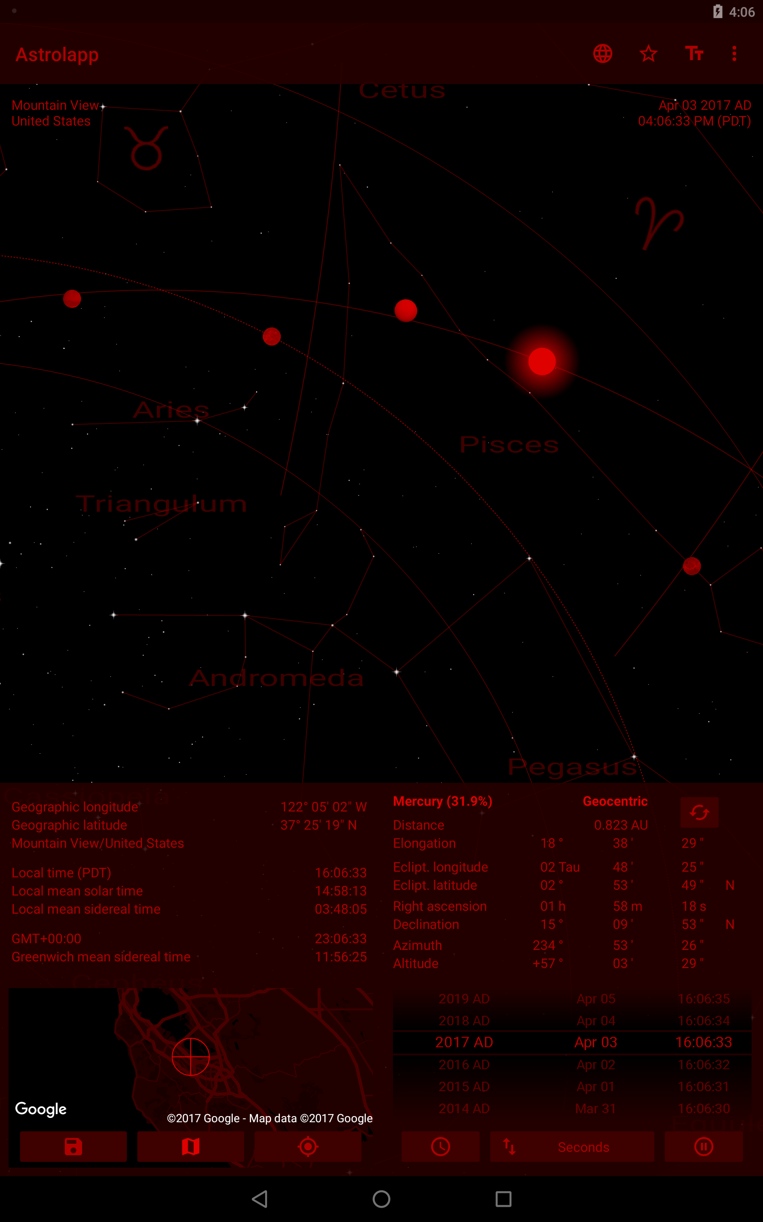Pick 16:06:32 in the time wheel
The height and width of the screenshot is (1222, 763).
[x=703, y=1064]
